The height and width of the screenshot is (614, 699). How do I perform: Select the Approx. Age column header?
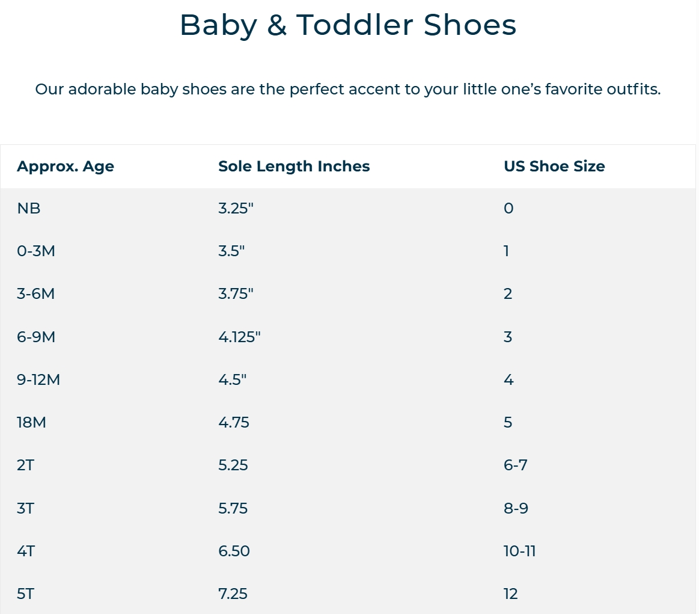coord(66,167)
